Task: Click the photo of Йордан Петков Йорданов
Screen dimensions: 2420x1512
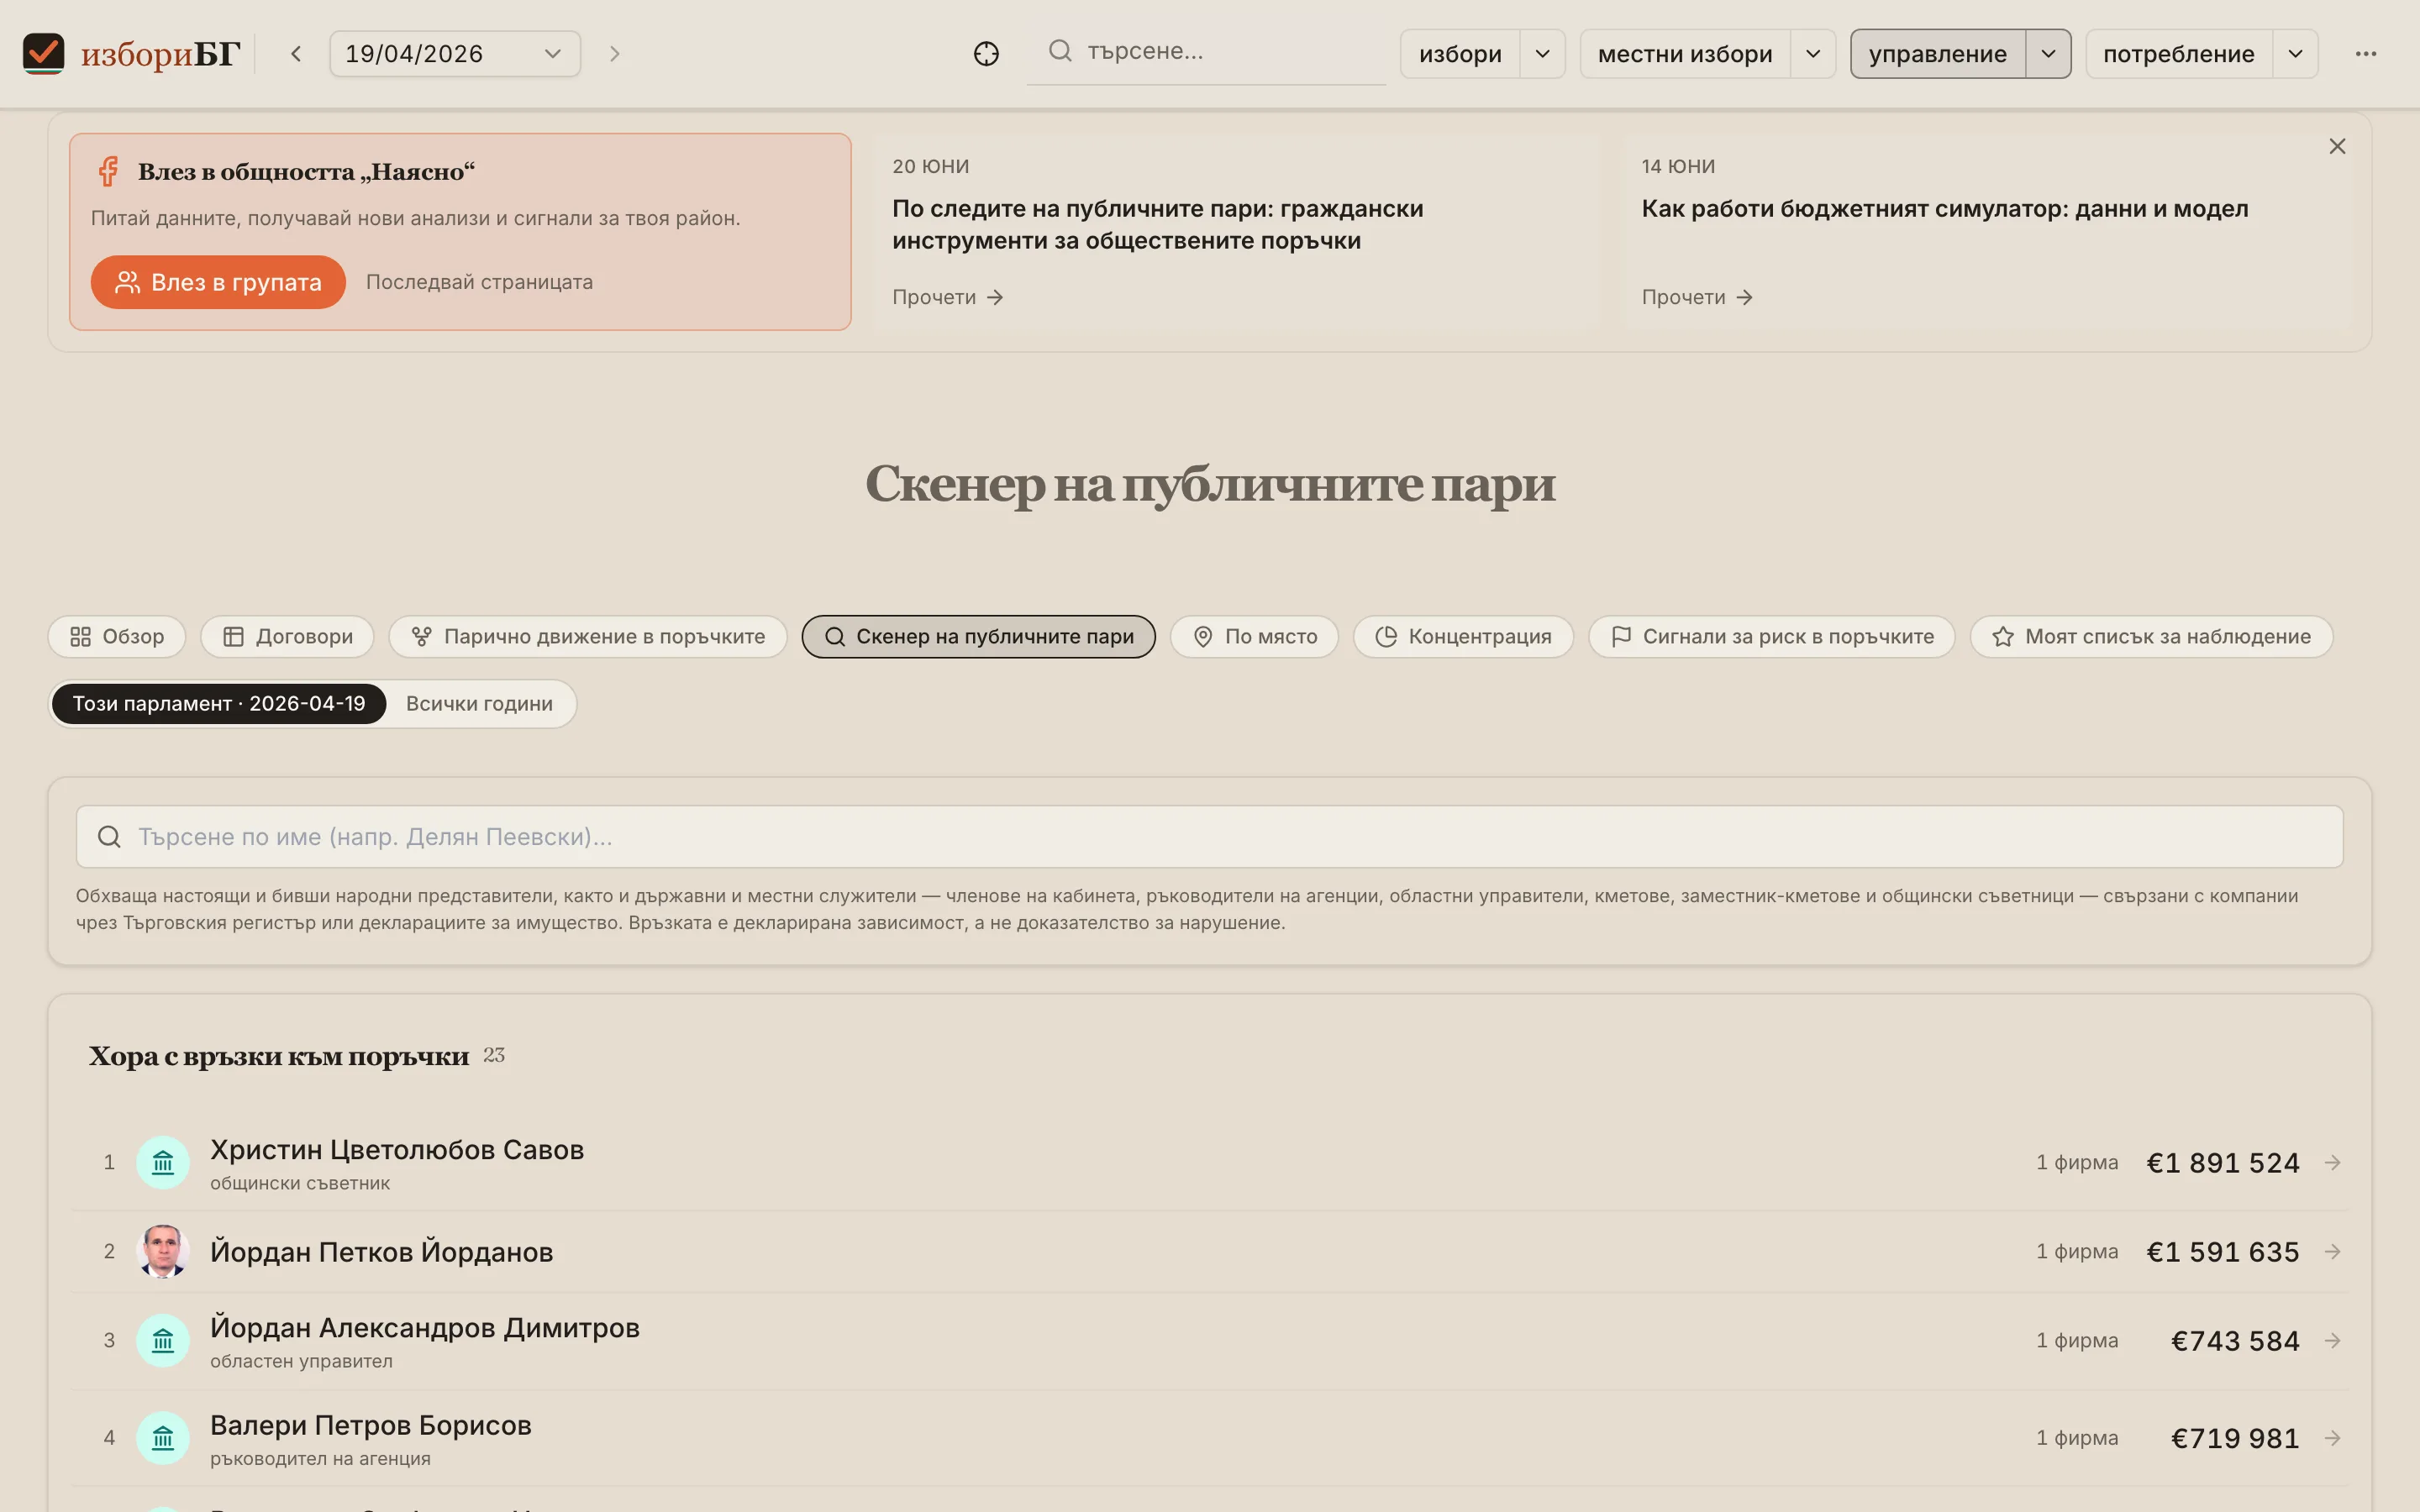Action: (x=163, y=1252)
